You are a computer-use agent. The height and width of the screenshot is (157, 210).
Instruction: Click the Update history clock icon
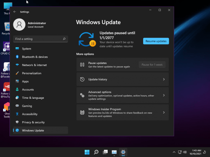pos(82,79)
